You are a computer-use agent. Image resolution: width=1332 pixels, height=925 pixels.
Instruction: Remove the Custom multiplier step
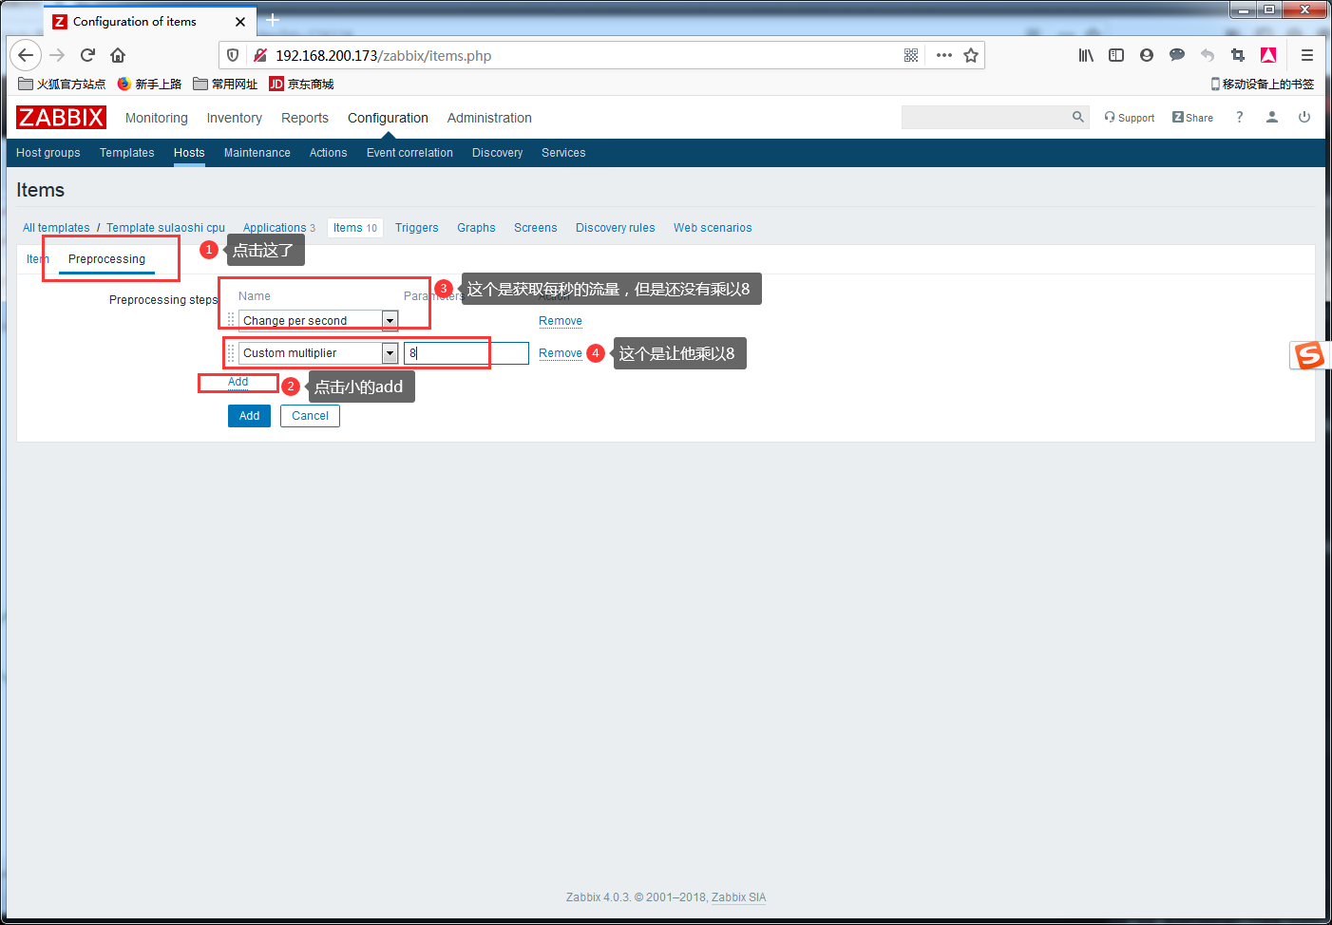pos(561,353)
